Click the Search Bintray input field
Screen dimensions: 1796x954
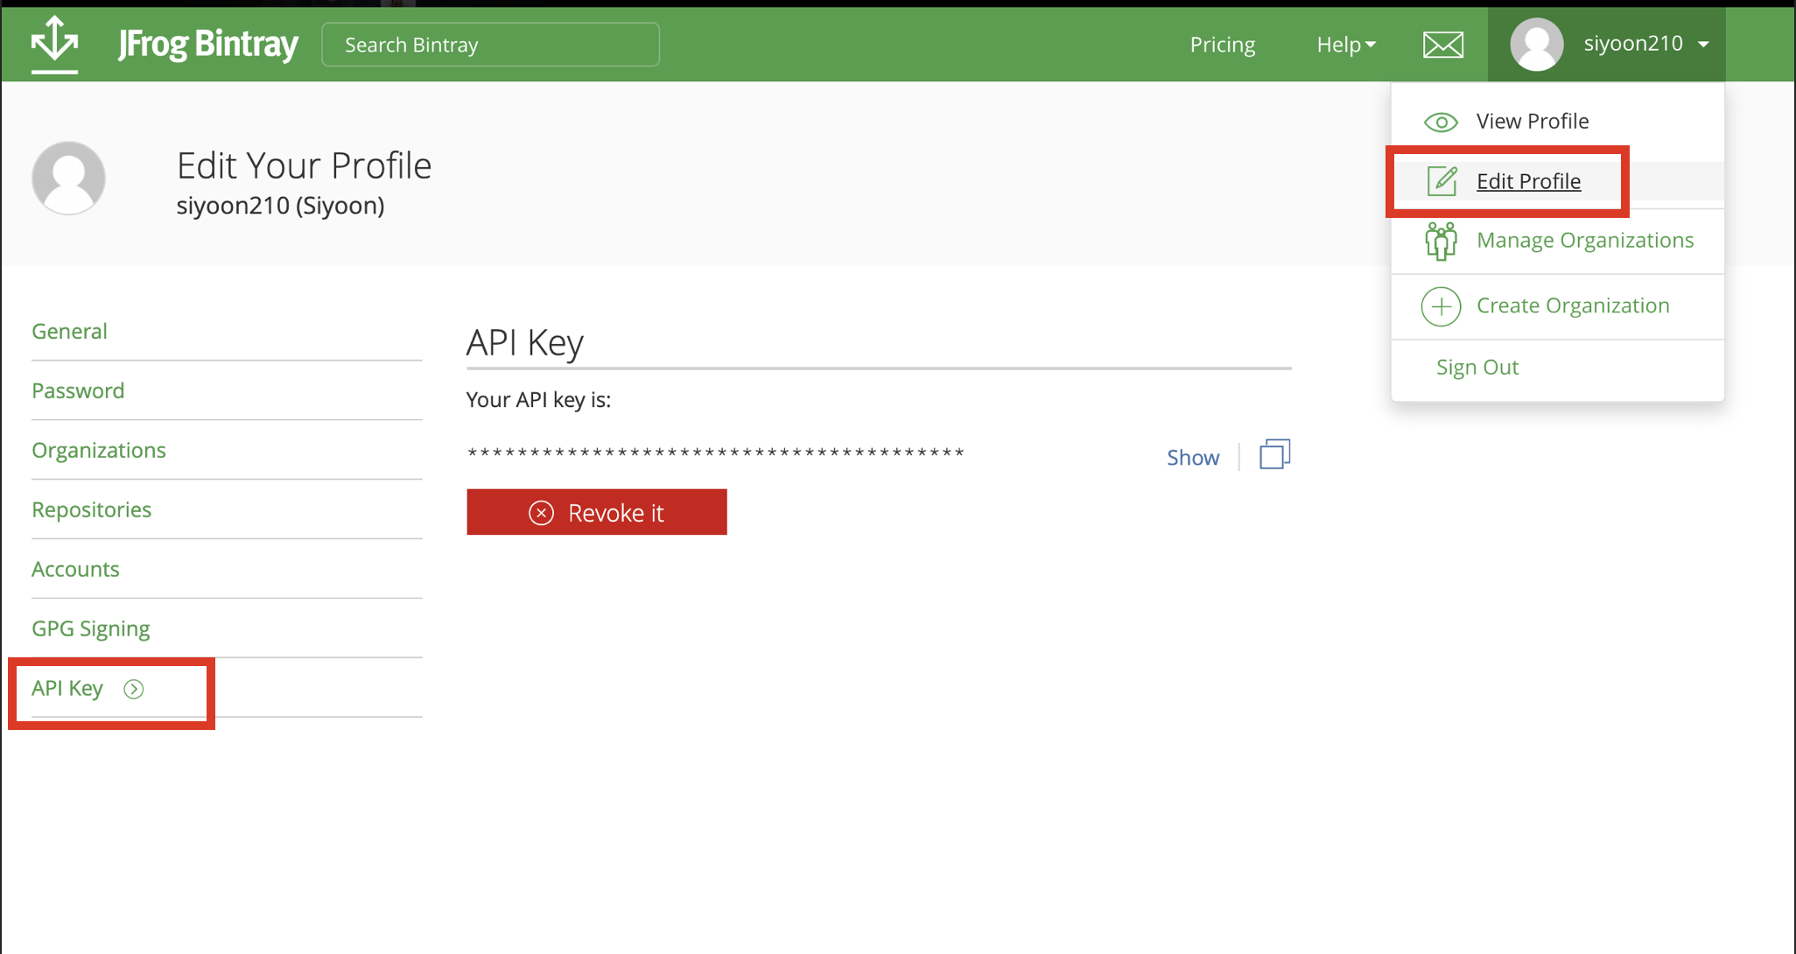pyautogui.click(x=490, y=45)
